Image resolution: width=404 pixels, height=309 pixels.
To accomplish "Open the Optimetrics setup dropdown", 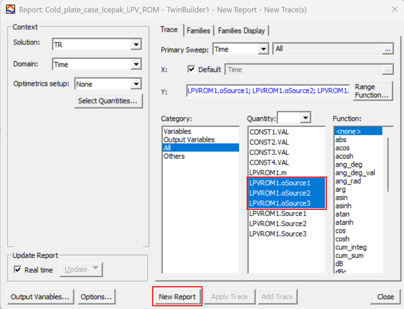I will (x=136, y=84).
